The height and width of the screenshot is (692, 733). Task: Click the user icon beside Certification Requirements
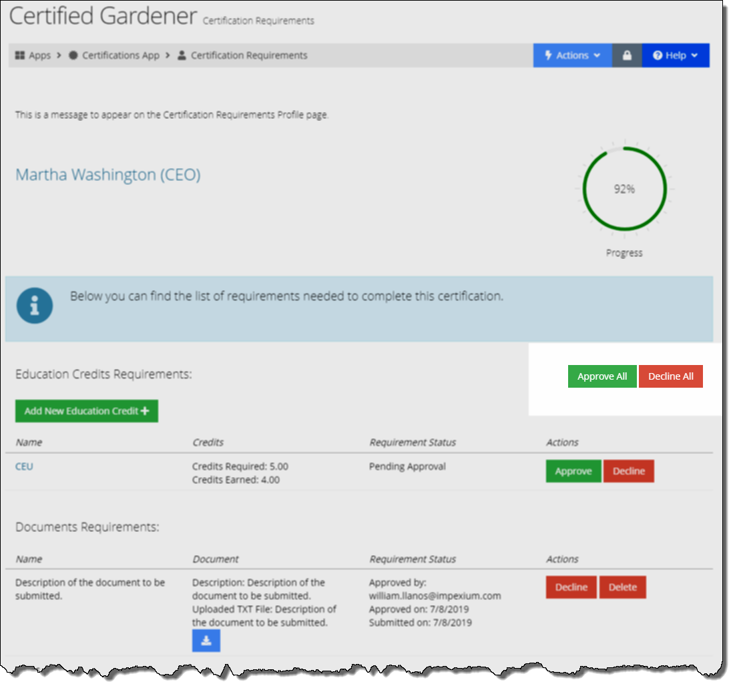coord(182,55)
